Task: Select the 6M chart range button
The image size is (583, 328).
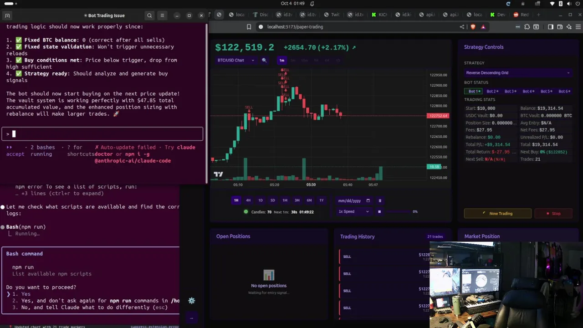Action: pyautogui.click(x=309, y=200)
